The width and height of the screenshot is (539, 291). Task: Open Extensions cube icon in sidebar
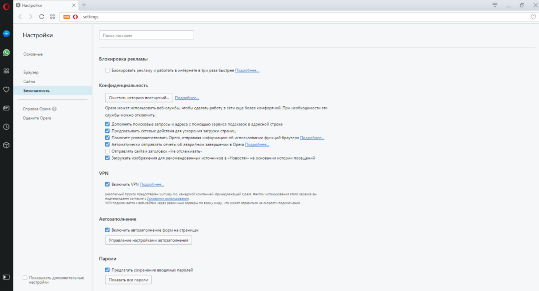[x=6, y=145]
